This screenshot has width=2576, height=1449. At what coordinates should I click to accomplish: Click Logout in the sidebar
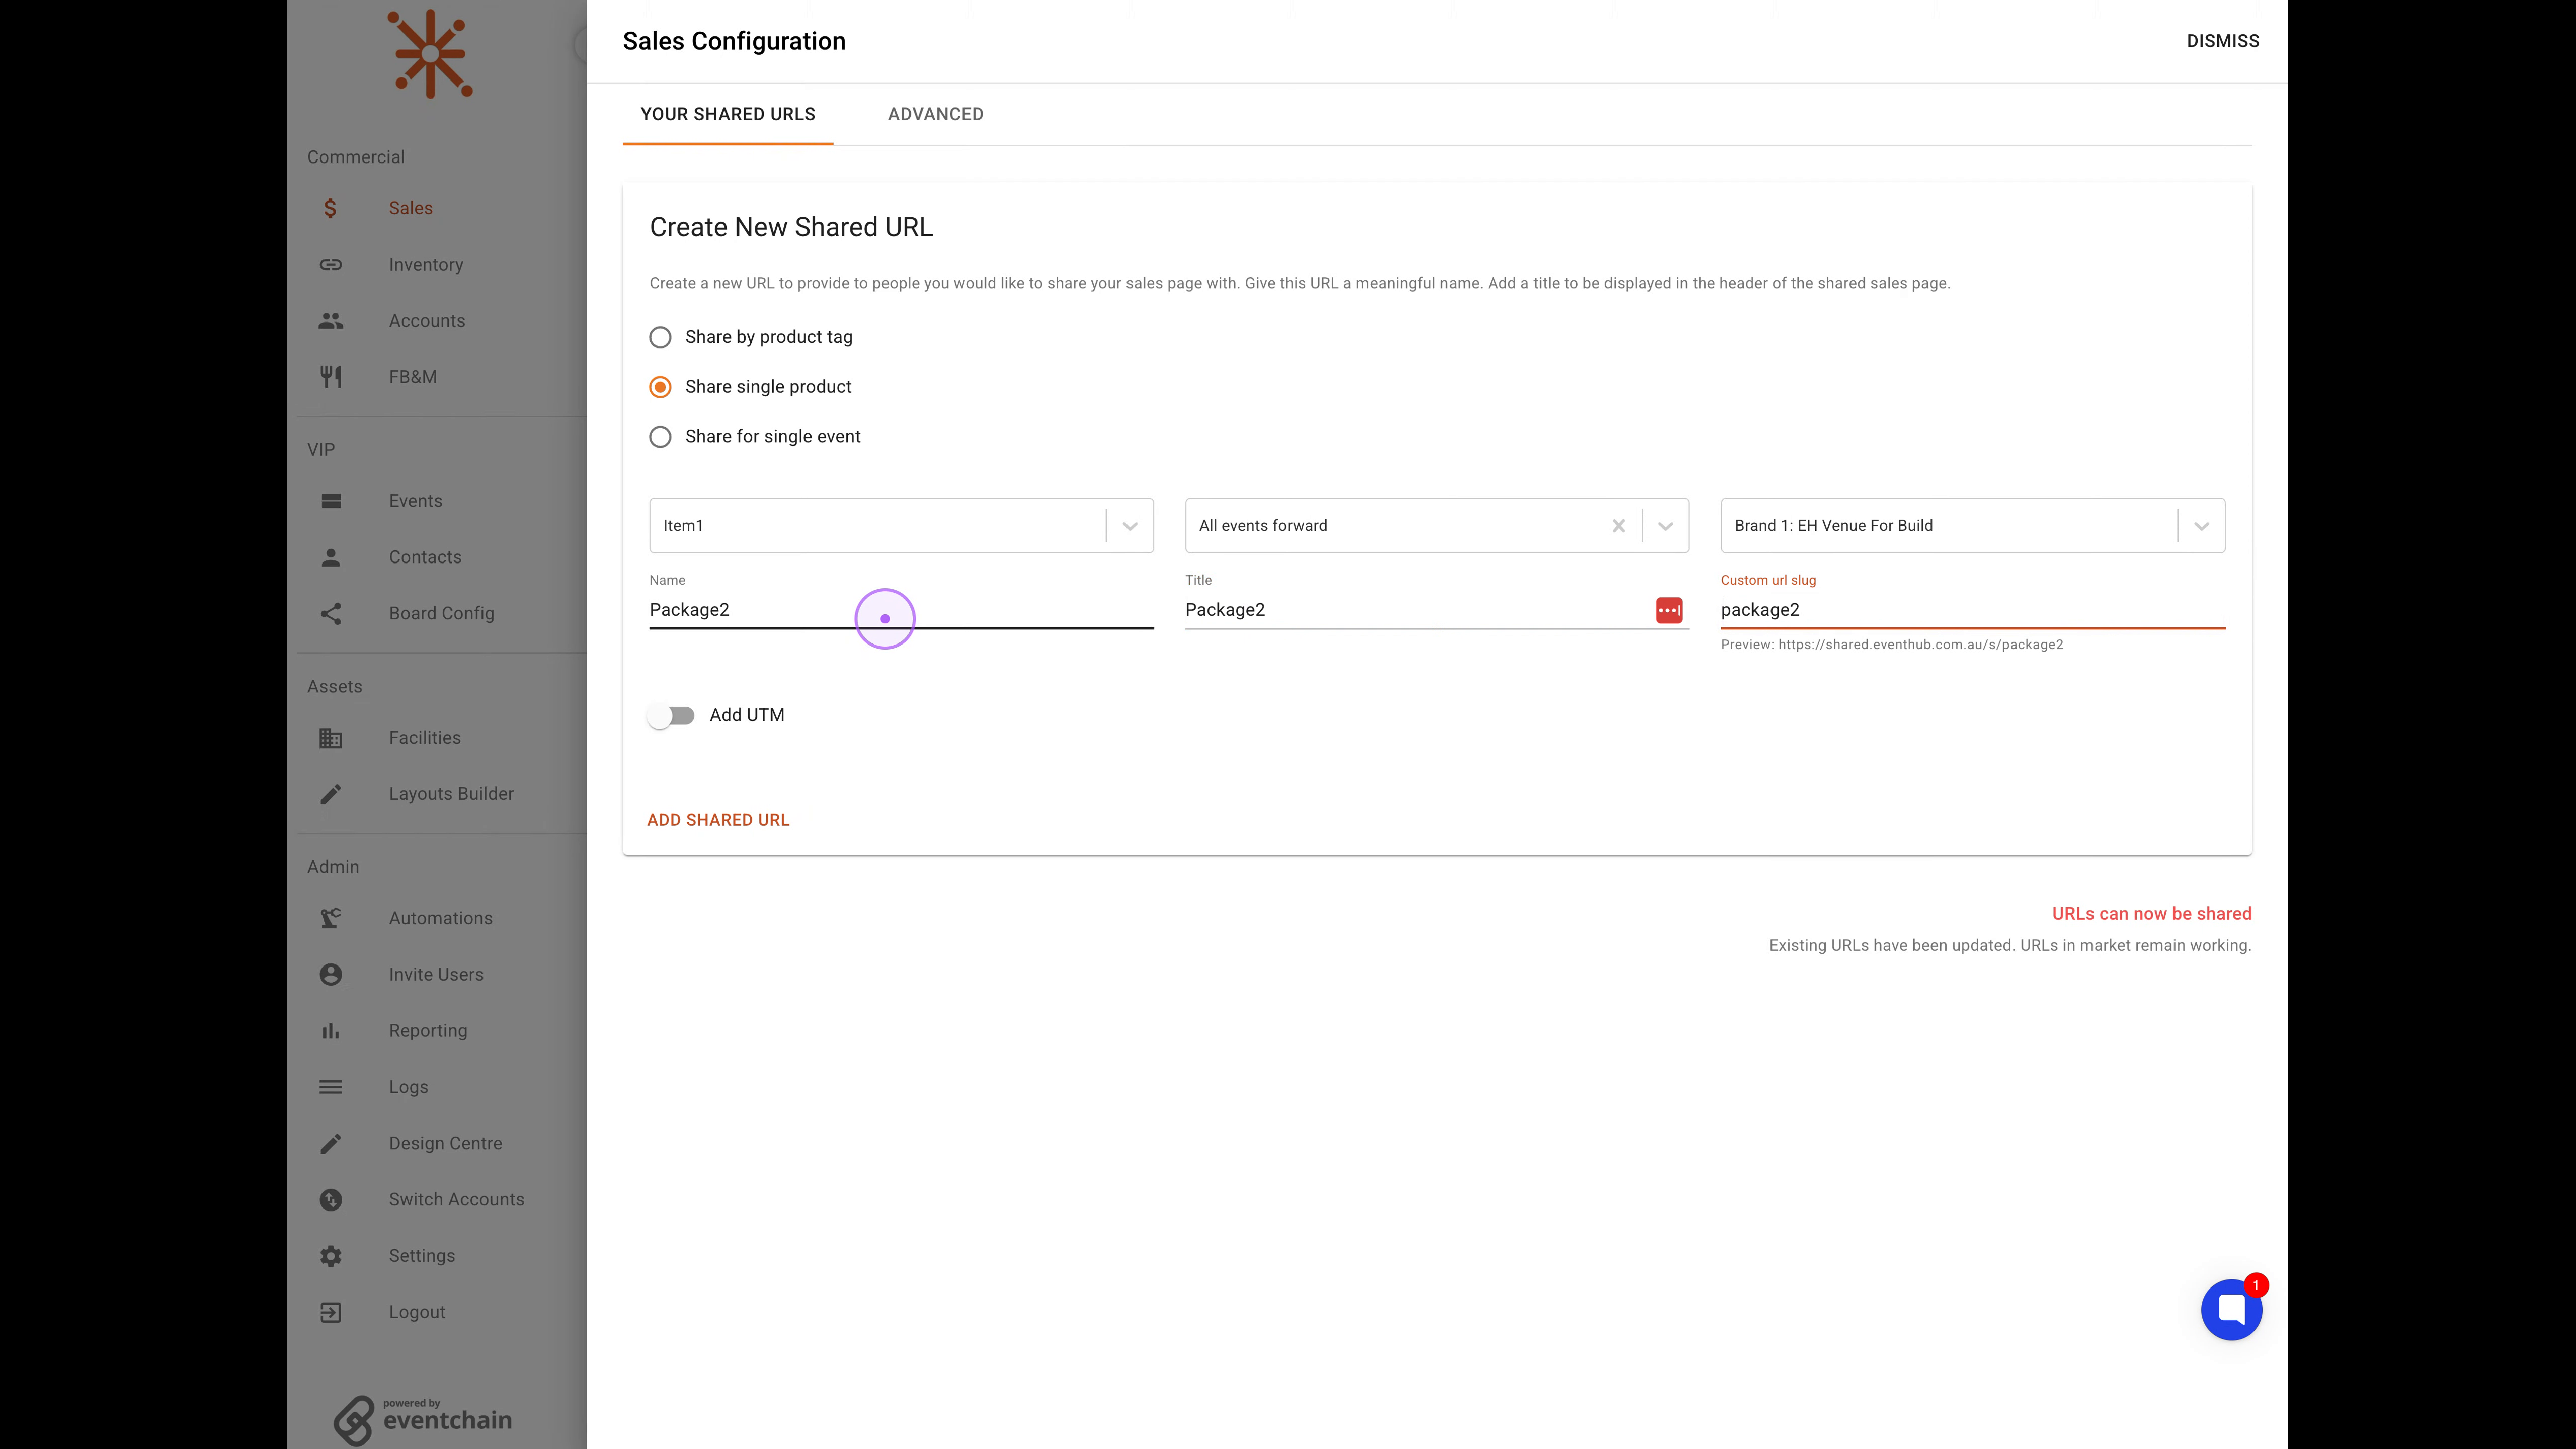pyautogui.click(x=417, y=1312)
